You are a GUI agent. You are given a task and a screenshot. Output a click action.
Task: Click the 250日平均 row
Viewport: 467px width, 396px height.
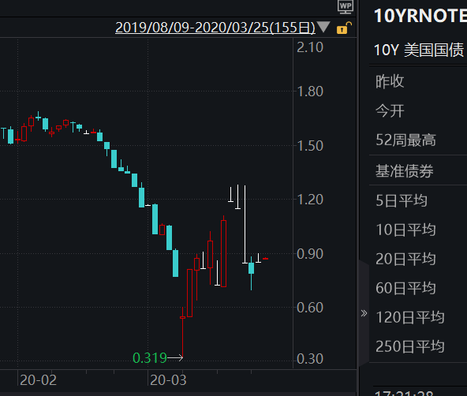[x=418, y=346]
